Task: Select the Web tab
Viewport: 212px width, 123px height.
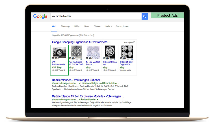Action: [54, 26]
